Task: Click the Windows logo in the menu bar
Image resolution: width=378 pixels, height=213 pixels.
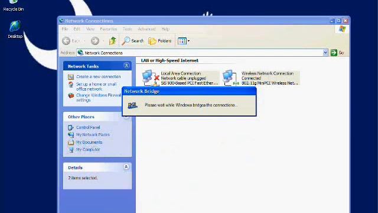Action: click(342, 29)
